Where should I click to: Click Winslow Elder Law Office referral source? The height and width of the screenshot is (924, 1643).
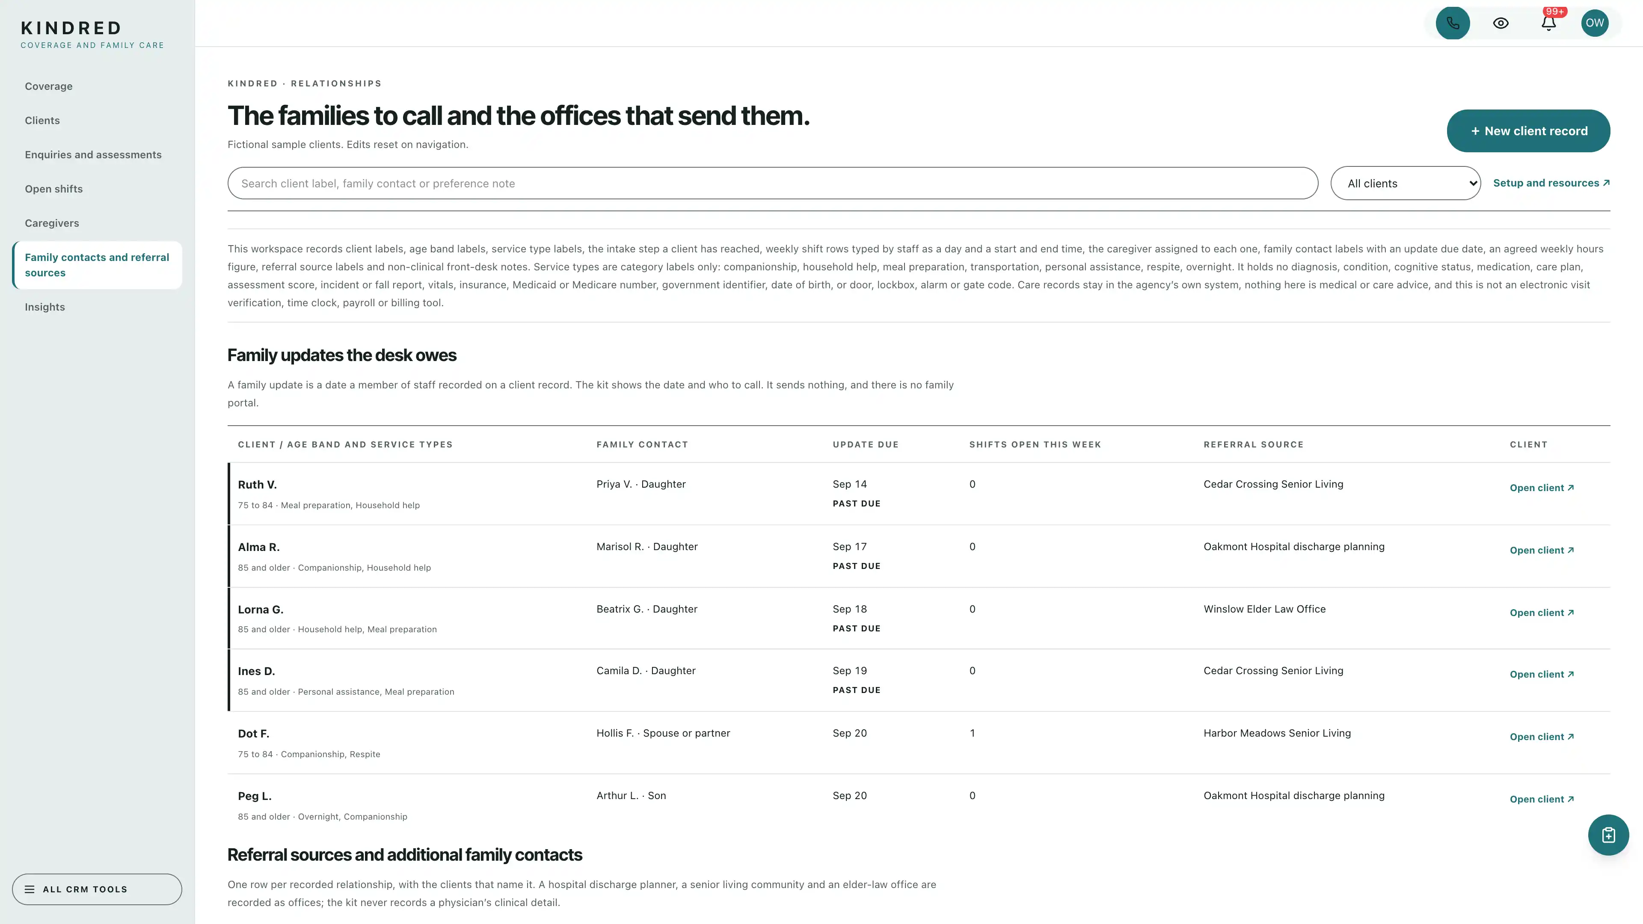coord(1264,609)
